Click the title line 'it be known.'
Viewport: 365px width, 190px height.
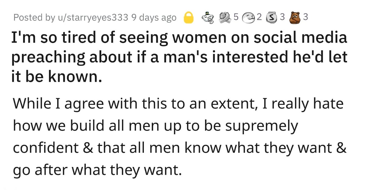coord(55,76)
